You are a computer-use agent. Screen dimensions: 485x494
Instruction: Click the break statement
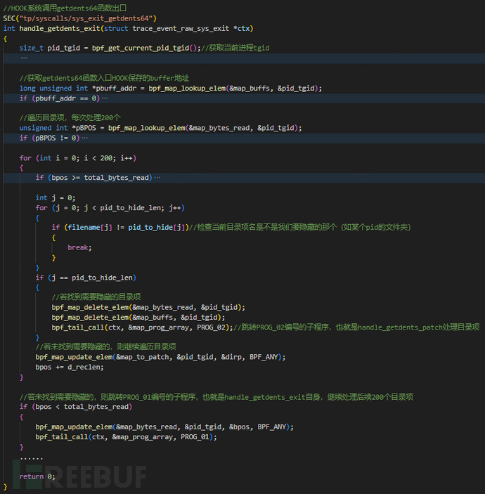pos(79,247)
